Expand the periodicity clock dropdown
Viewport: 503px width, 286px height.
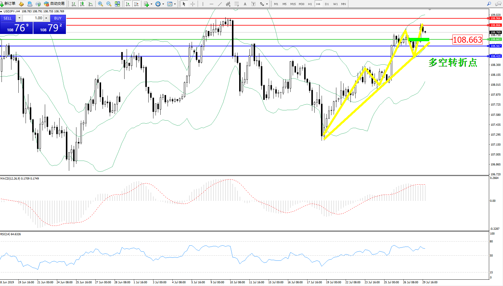point(163,4)
